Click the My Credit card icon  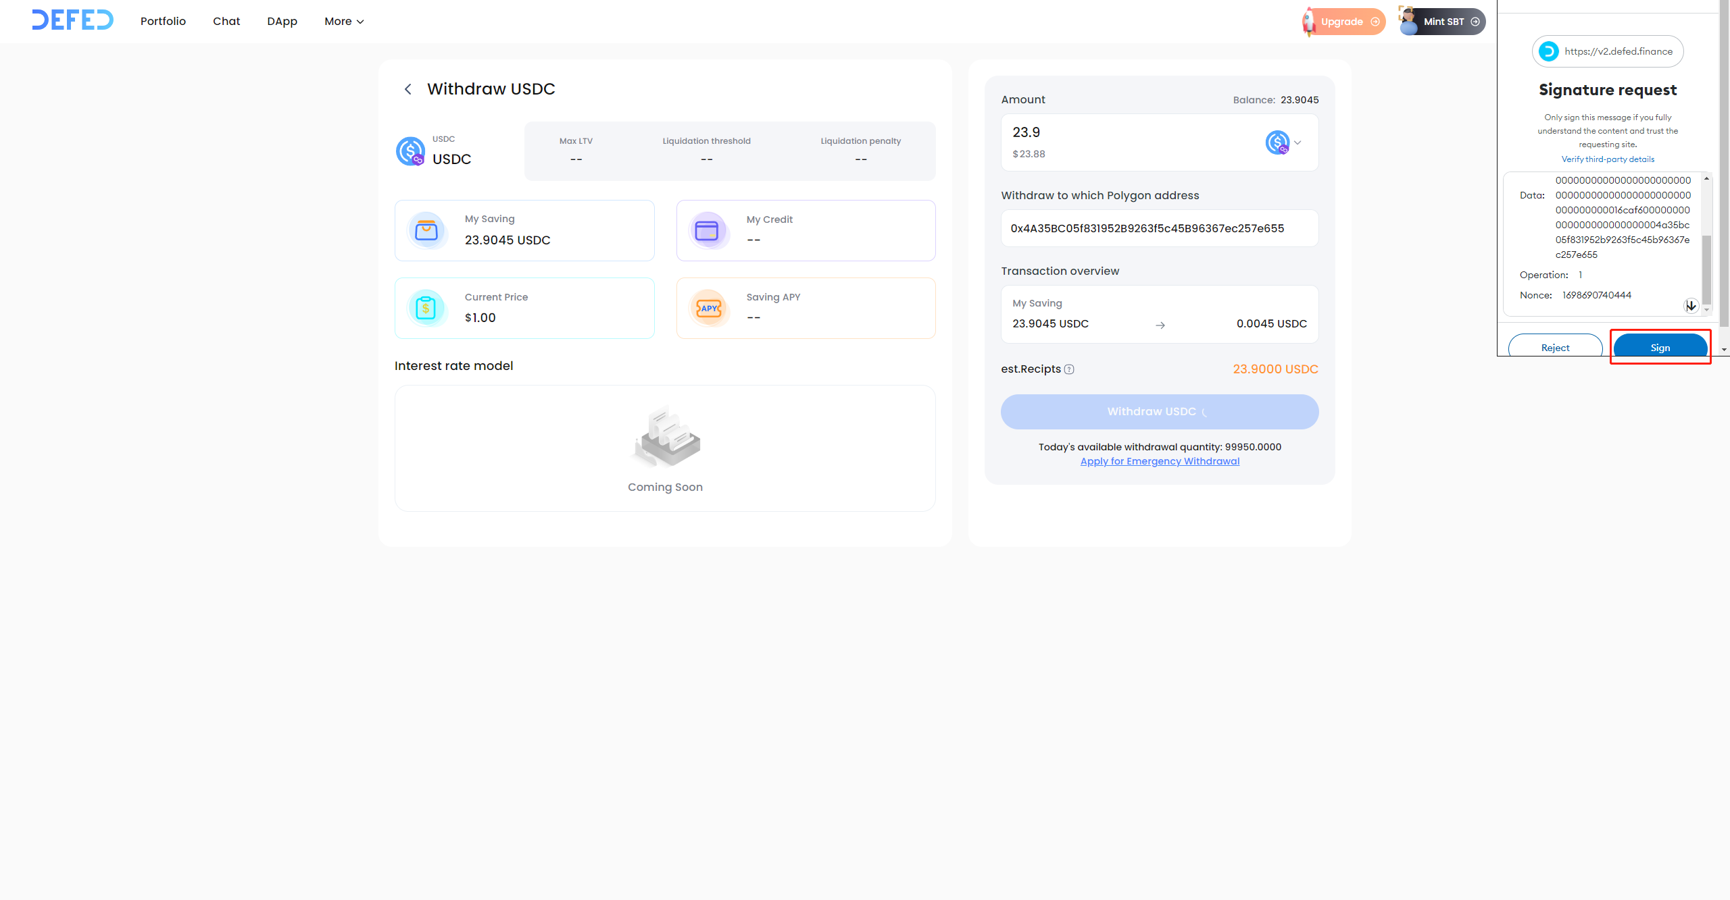(x=707, y=231)
